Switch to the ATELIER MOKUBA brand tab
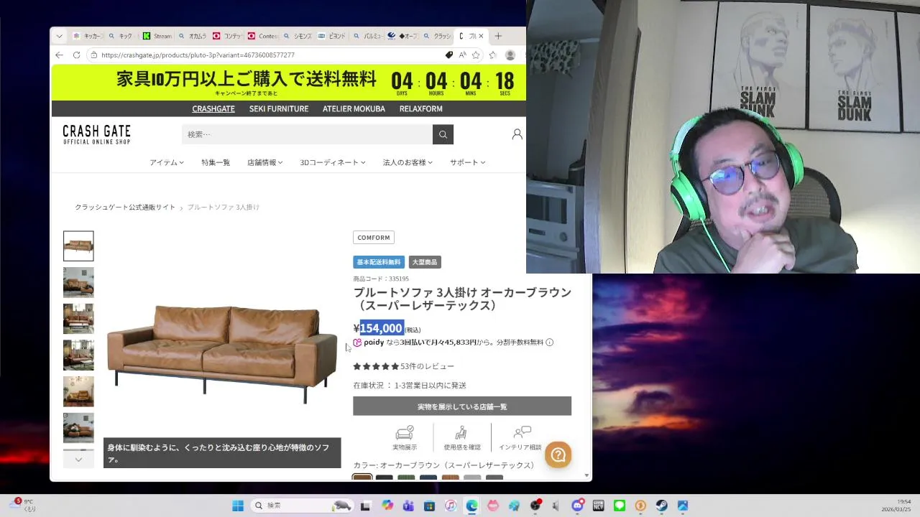 click(x=354, y=109)
